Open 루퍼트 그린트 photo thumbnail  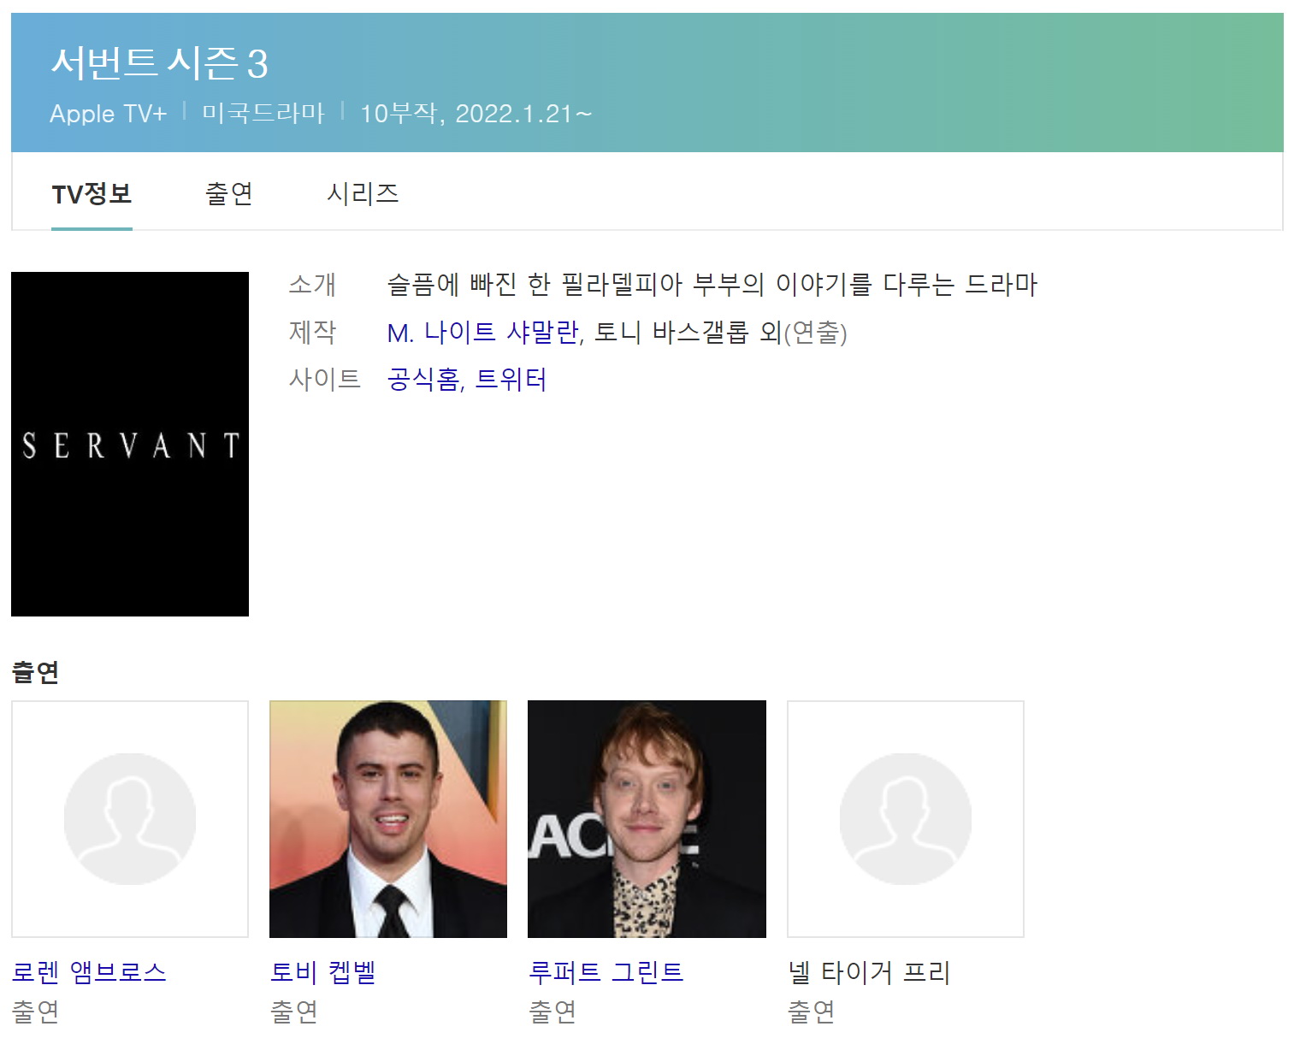(647, 819)
